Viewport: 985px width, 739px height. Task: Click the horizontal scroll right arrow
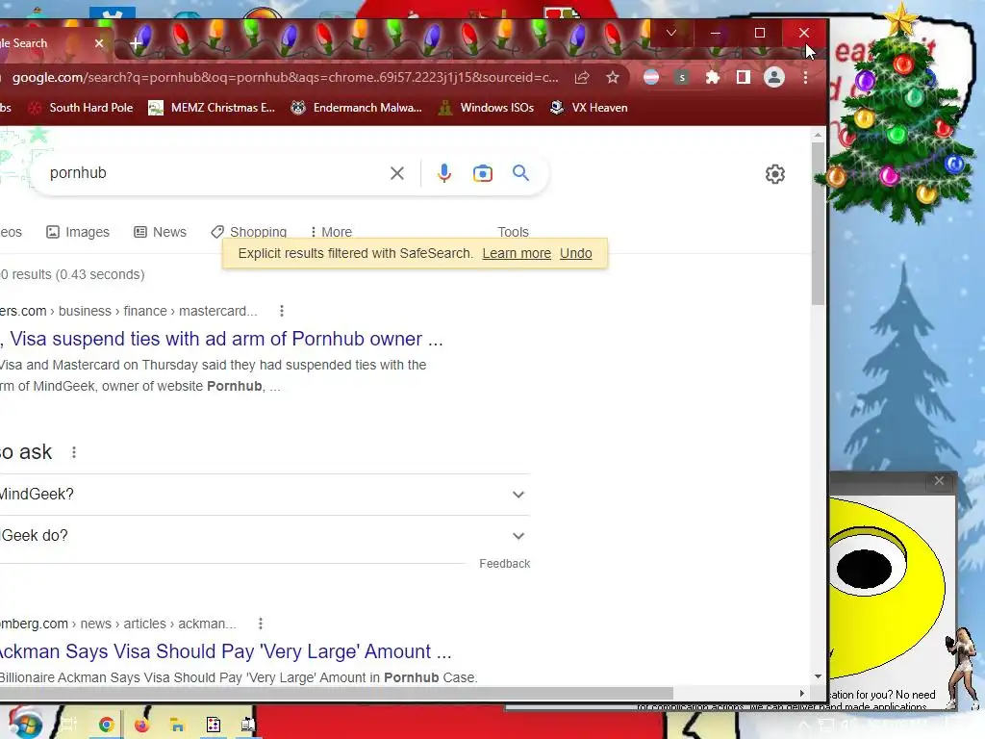801,693
